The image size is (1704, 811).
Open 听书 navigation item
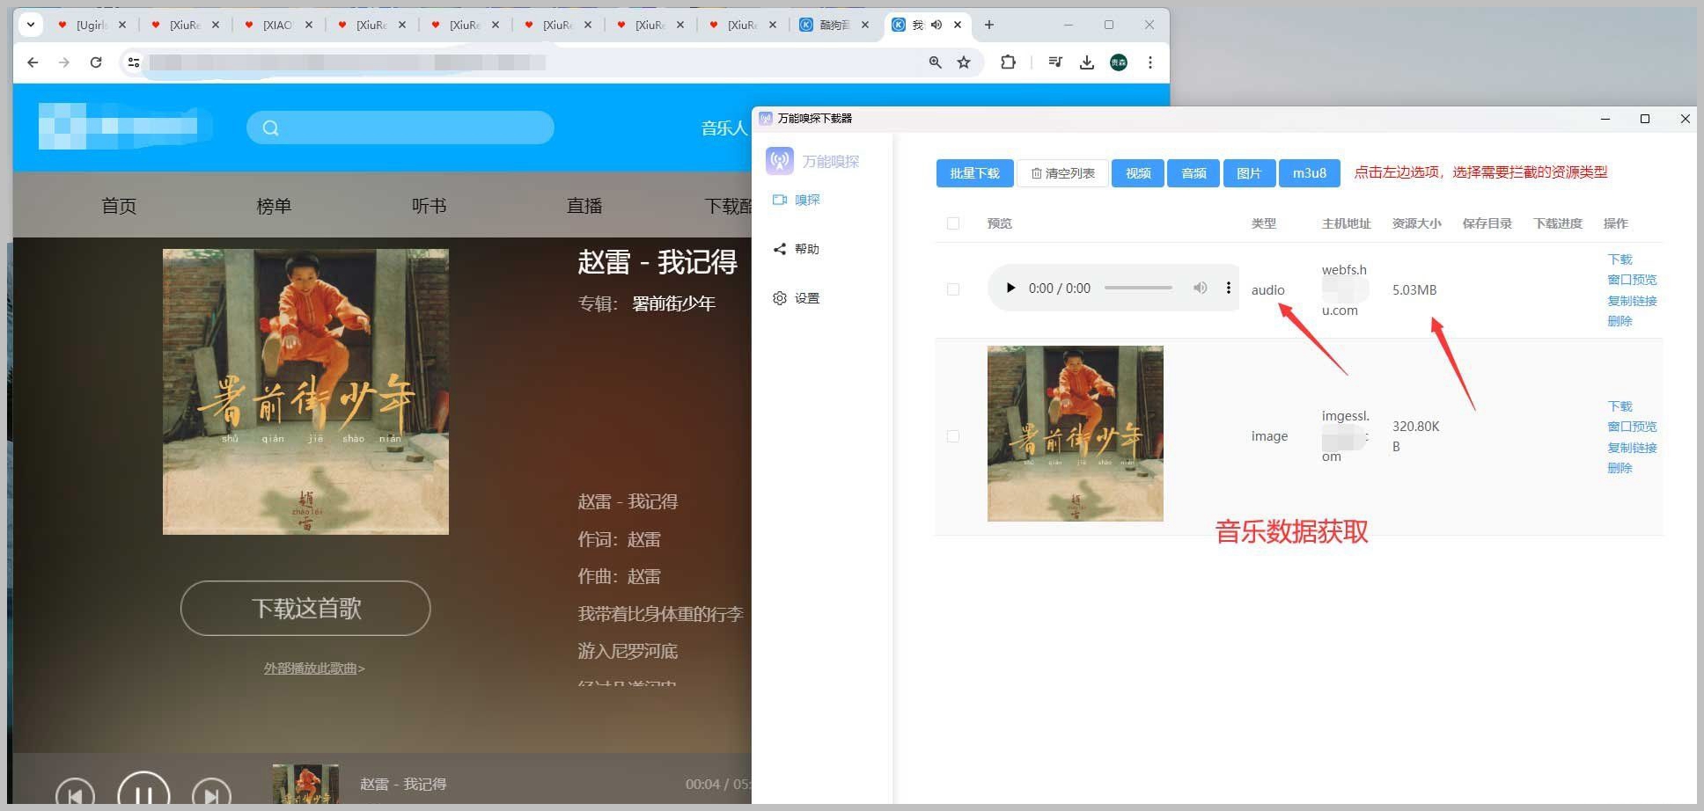pyautogui.click(x=429, y=206)
